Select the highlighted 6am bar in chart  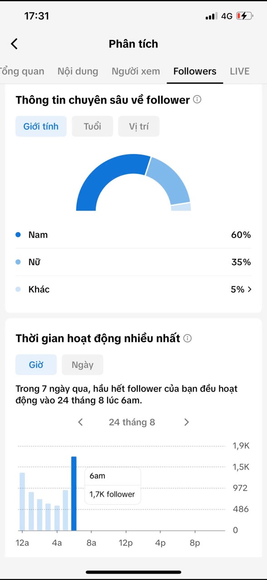coord(74,493)
